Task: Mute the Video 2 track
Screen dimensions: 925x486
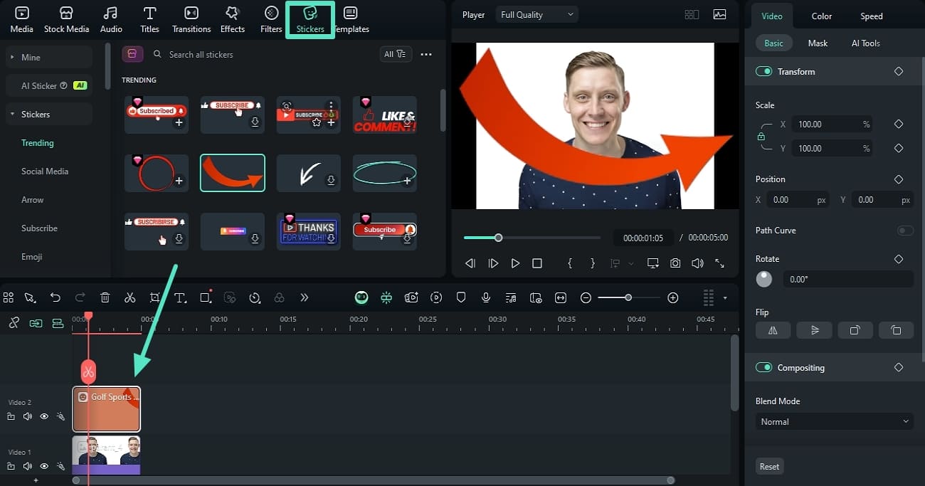Action: click(x=27, y=416)
